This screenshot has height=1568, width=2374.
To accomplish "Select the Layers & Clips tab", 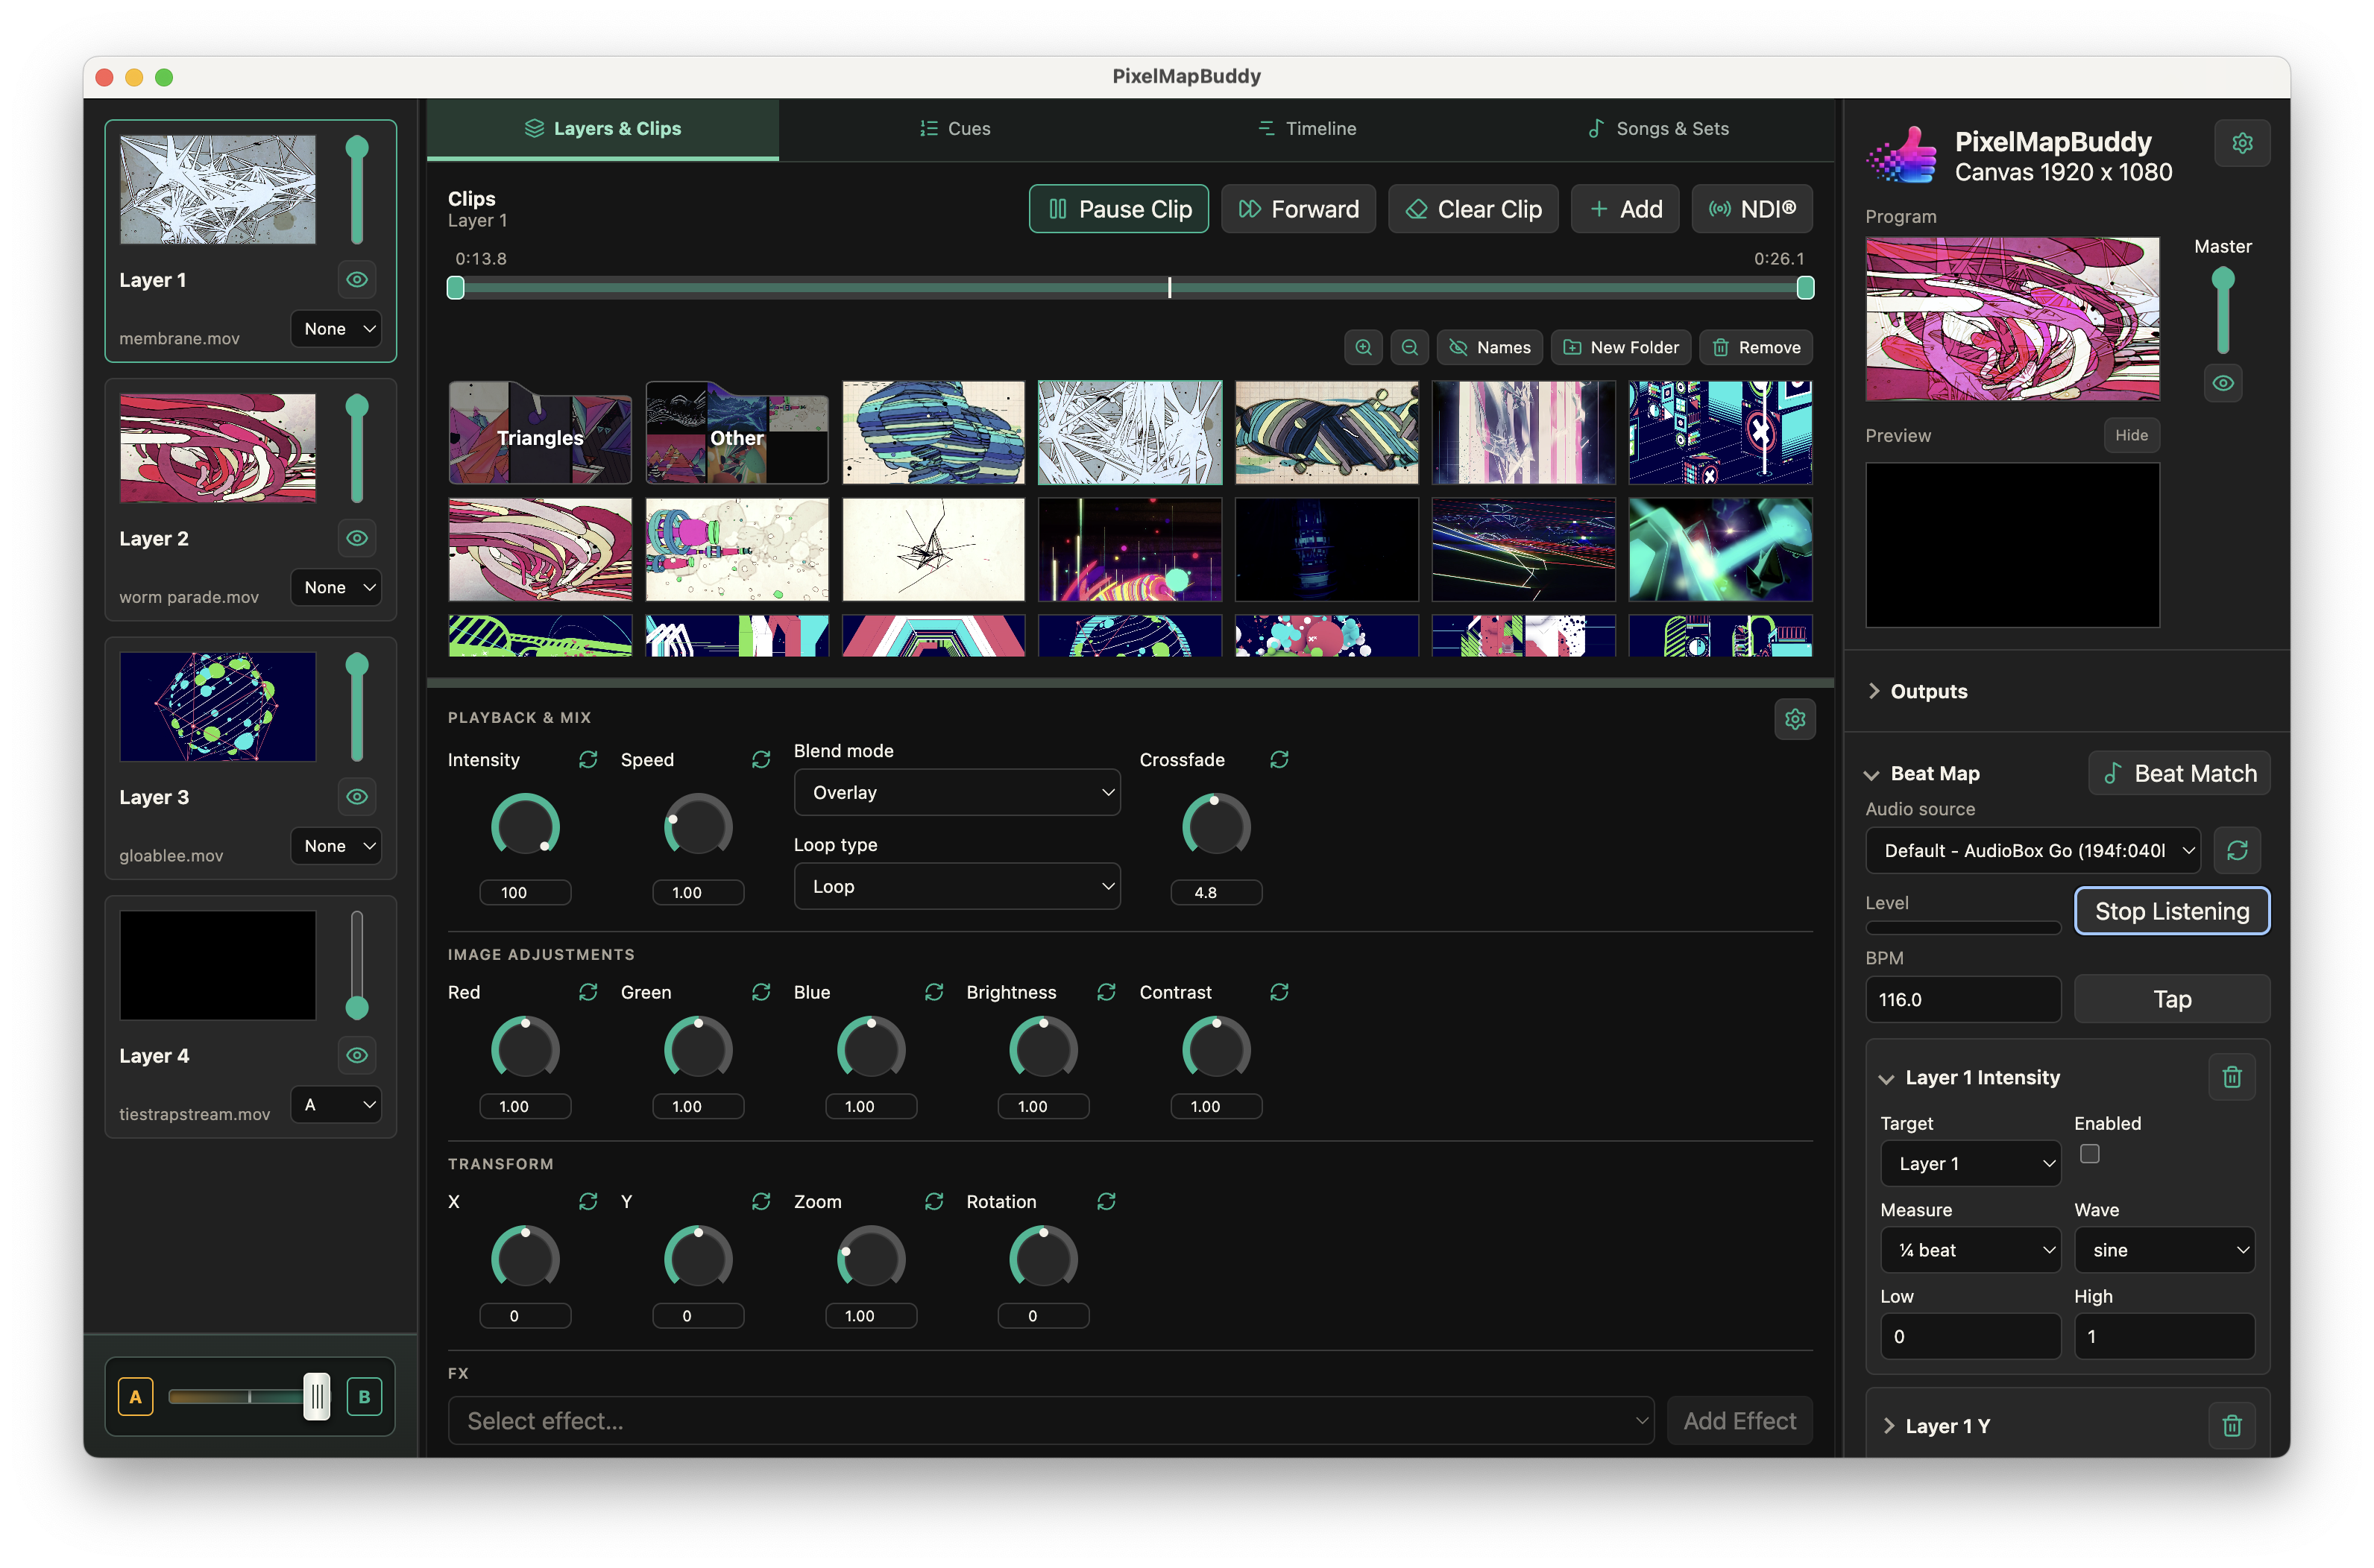I will [602, 129].
